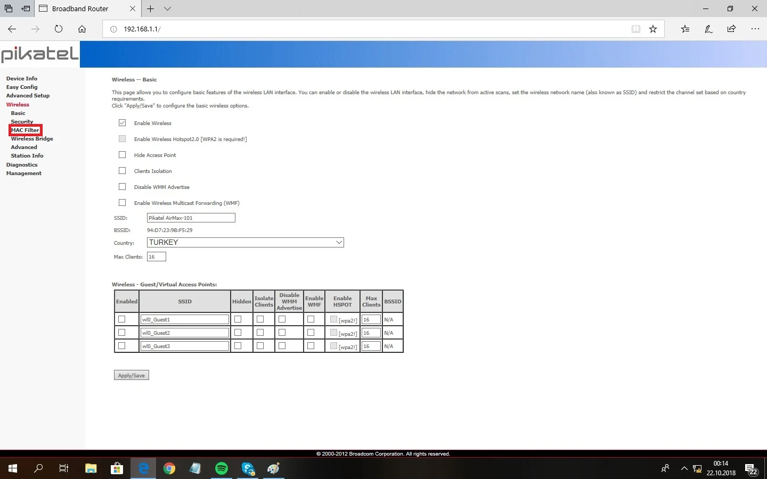Image resolution: width=767 pixels, height=479 pixels.
Task: Open Action Center notifications
Action: pos(752,469)
